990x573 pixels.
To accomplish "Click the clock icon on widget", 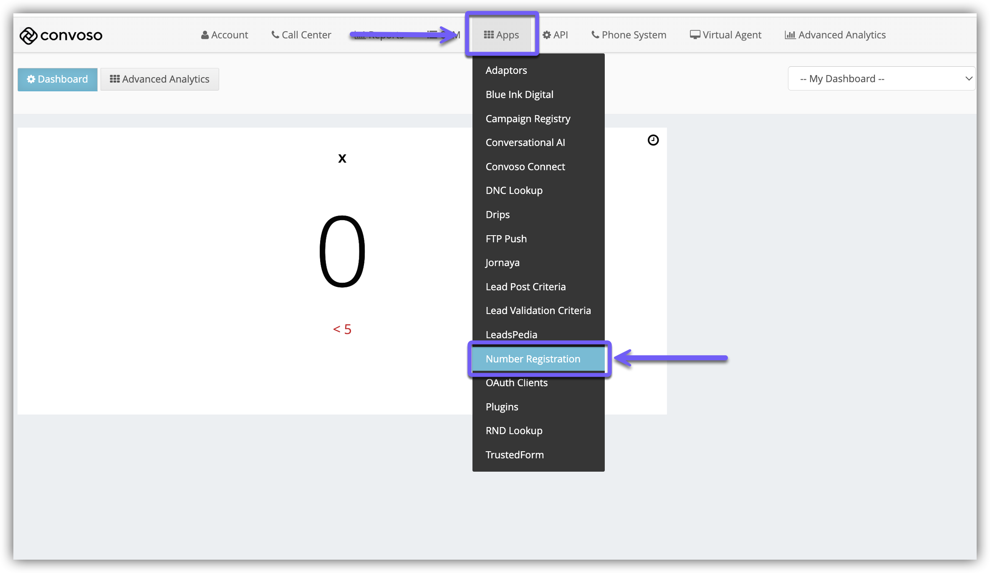I will [653, 140].
